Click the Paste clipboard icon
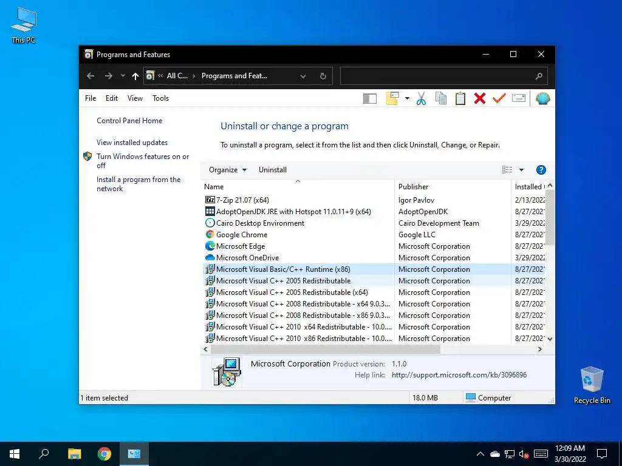Image resolution: width=622 pixels, height=466 pixels. [x=460, y=98]
